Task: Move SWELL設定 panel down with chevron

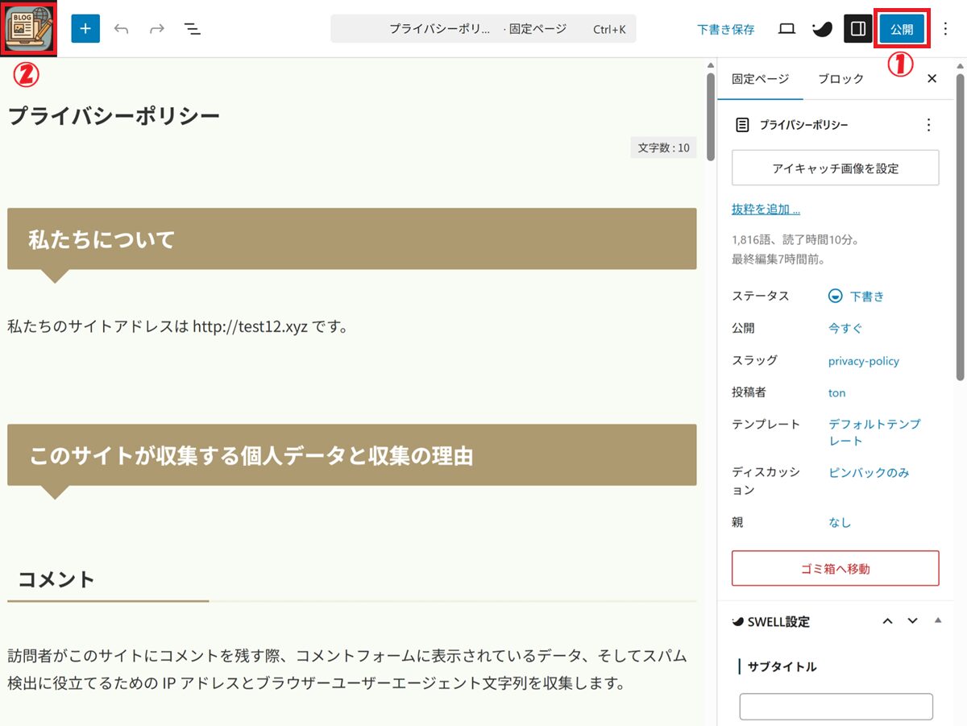Action: (912, 620)
